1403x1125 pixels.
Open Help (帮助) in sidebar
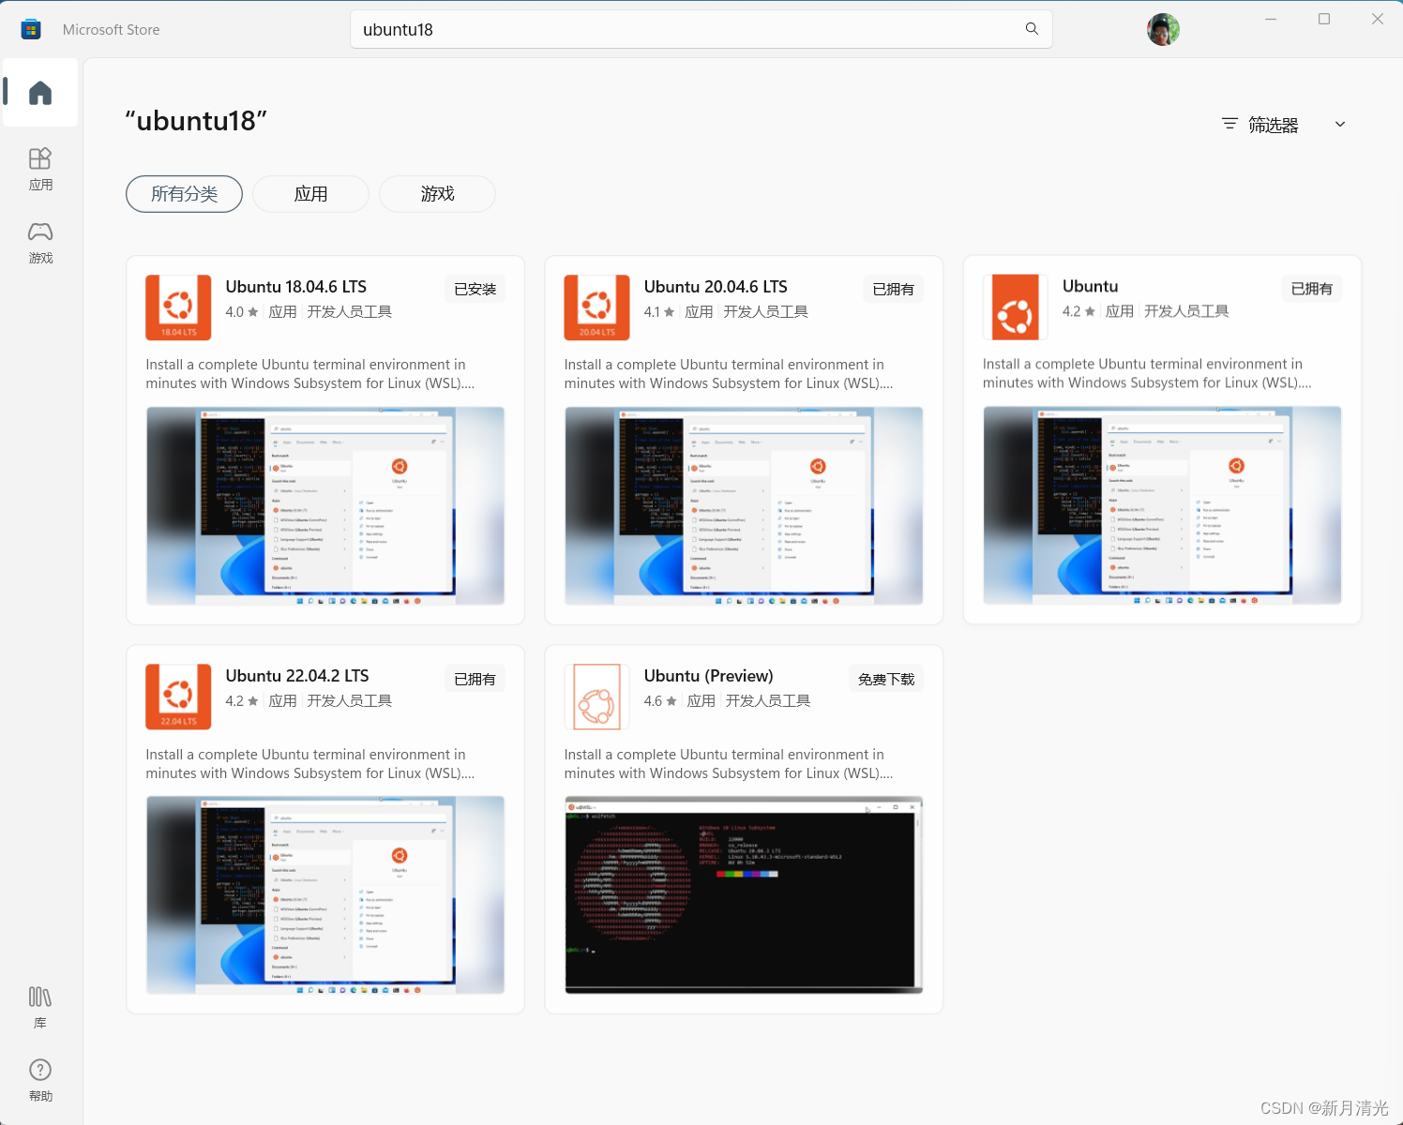click(40, 1081)
